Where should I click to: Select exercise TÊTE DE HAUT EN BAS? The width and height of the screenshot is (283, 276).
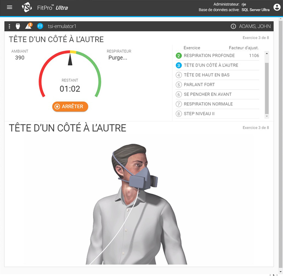(207, 75)
